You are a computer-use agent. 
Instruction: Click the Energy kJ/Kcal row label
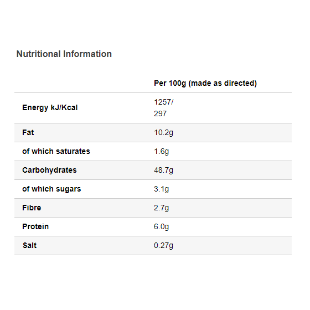click(50, 108)
